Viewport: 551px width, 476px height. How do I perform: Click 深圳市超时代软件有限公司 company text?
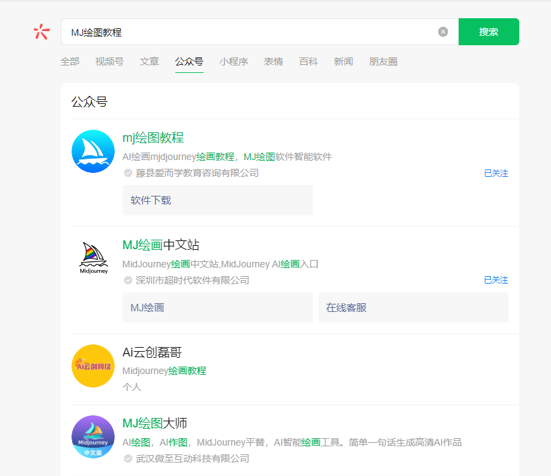tap(193, 280)
